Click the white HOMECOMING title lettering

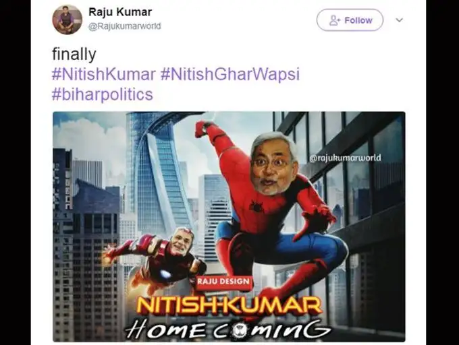coord(227,330)
